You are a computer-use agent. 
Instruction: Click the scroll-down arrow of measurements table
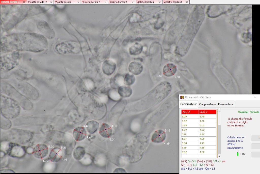tap(219, 156)
